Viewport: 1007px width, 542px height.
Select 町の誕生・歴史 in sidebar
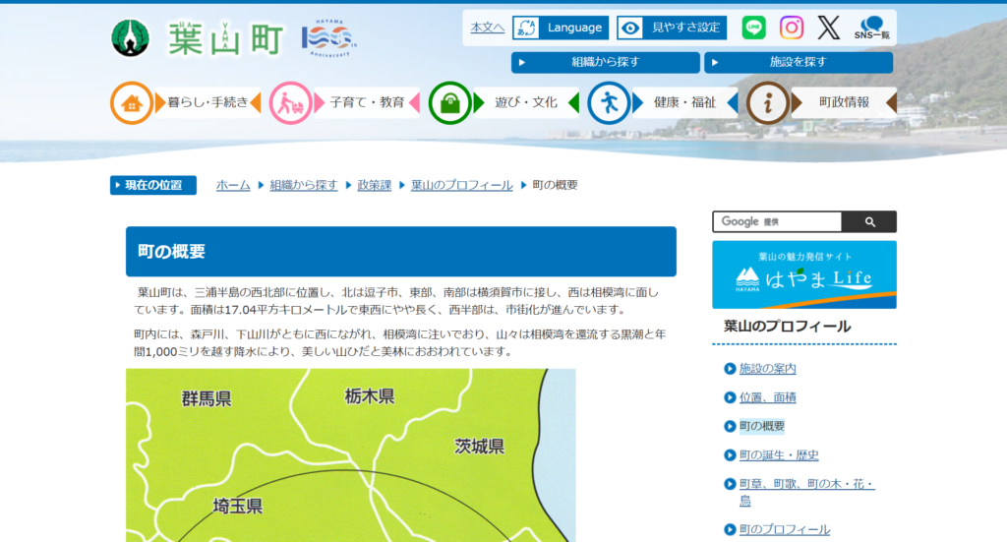tap(779, 454)
